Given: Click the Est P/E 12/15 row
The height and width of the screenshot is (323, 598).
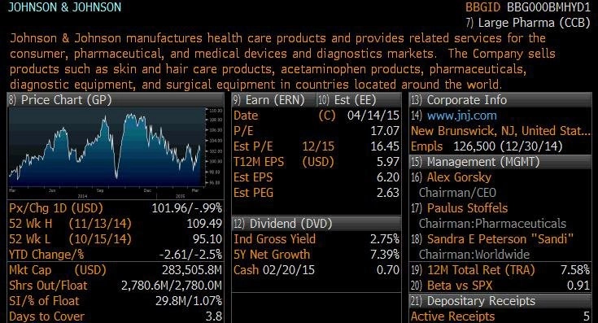Looking at the screenshot, I should click(x=316, y=146).
